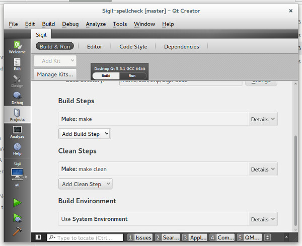302x246 pixels.
Task: Open the Compile Output pane
Action: (x=222, y=237)
